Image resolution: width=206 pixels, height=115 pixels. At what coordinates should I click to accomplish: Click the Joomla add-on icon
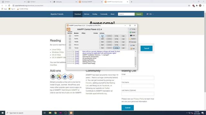59,77
